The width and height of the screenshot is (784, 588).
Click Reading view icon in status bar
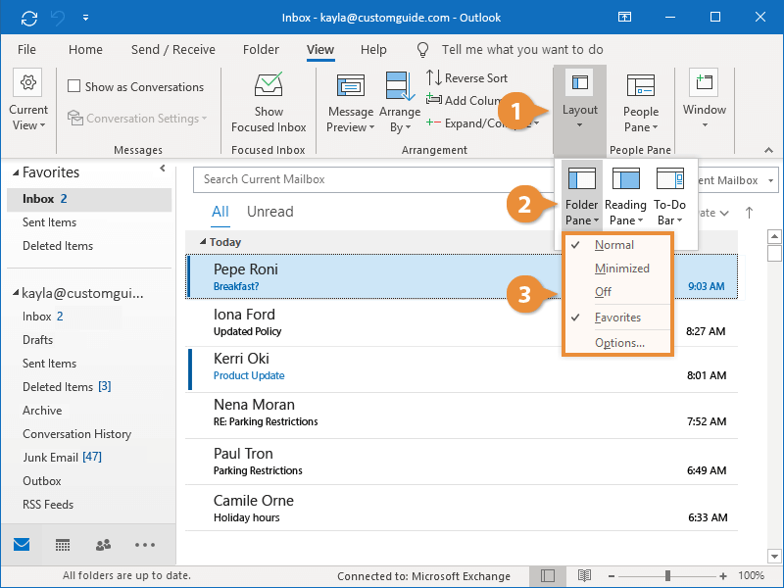(x=584, y=576)
